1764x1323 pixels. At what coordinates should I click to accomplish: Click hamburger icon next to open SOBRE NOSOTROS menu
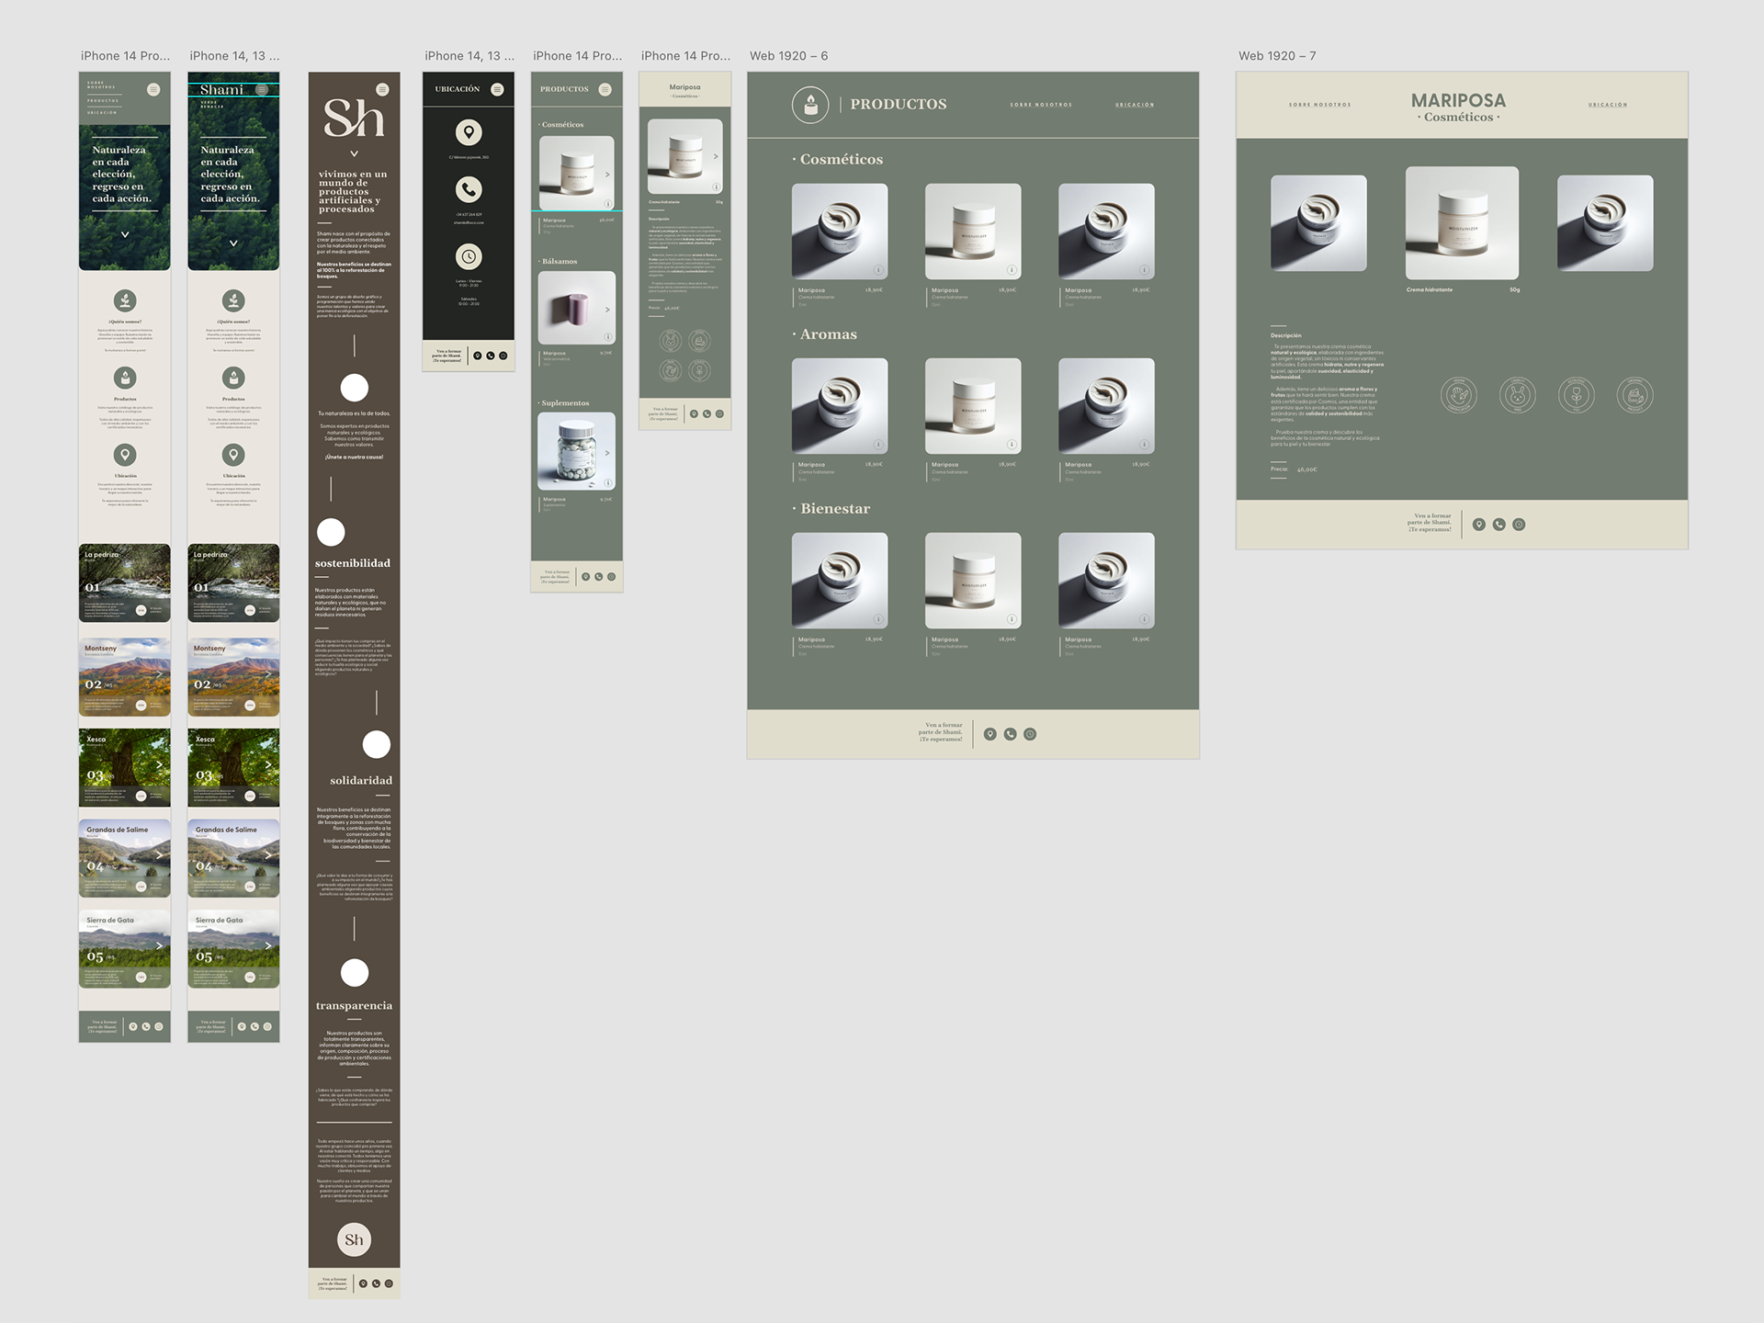click(x=153, y=89)
